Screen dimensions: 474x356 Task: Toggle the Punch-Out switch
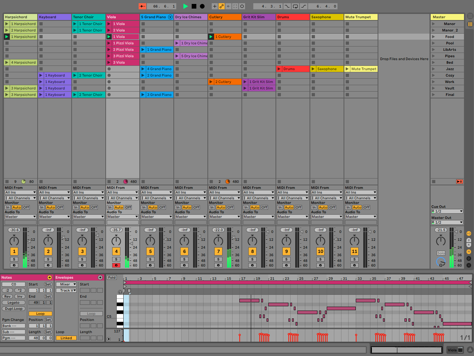(303, 6)
